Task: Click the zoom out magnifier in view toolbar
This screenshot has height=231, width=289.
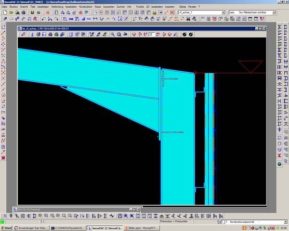Action: pyautogui.click(x=119, y=35)
